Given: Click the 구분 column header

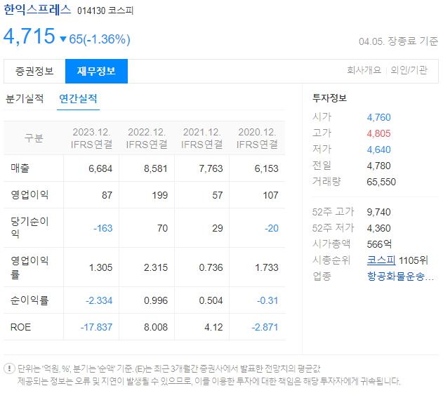Looking at the screenshot, I should (34, 138).
